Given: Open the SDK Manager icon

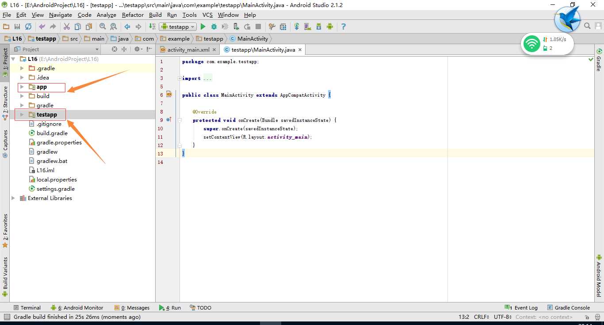Looking at the screenshot, I should coord(319,26).
